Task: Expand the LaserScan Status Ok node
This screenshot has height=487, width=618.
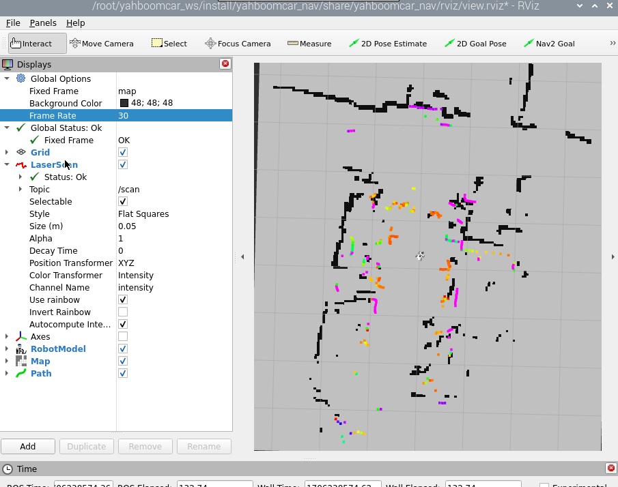Action: click(20, 177)
